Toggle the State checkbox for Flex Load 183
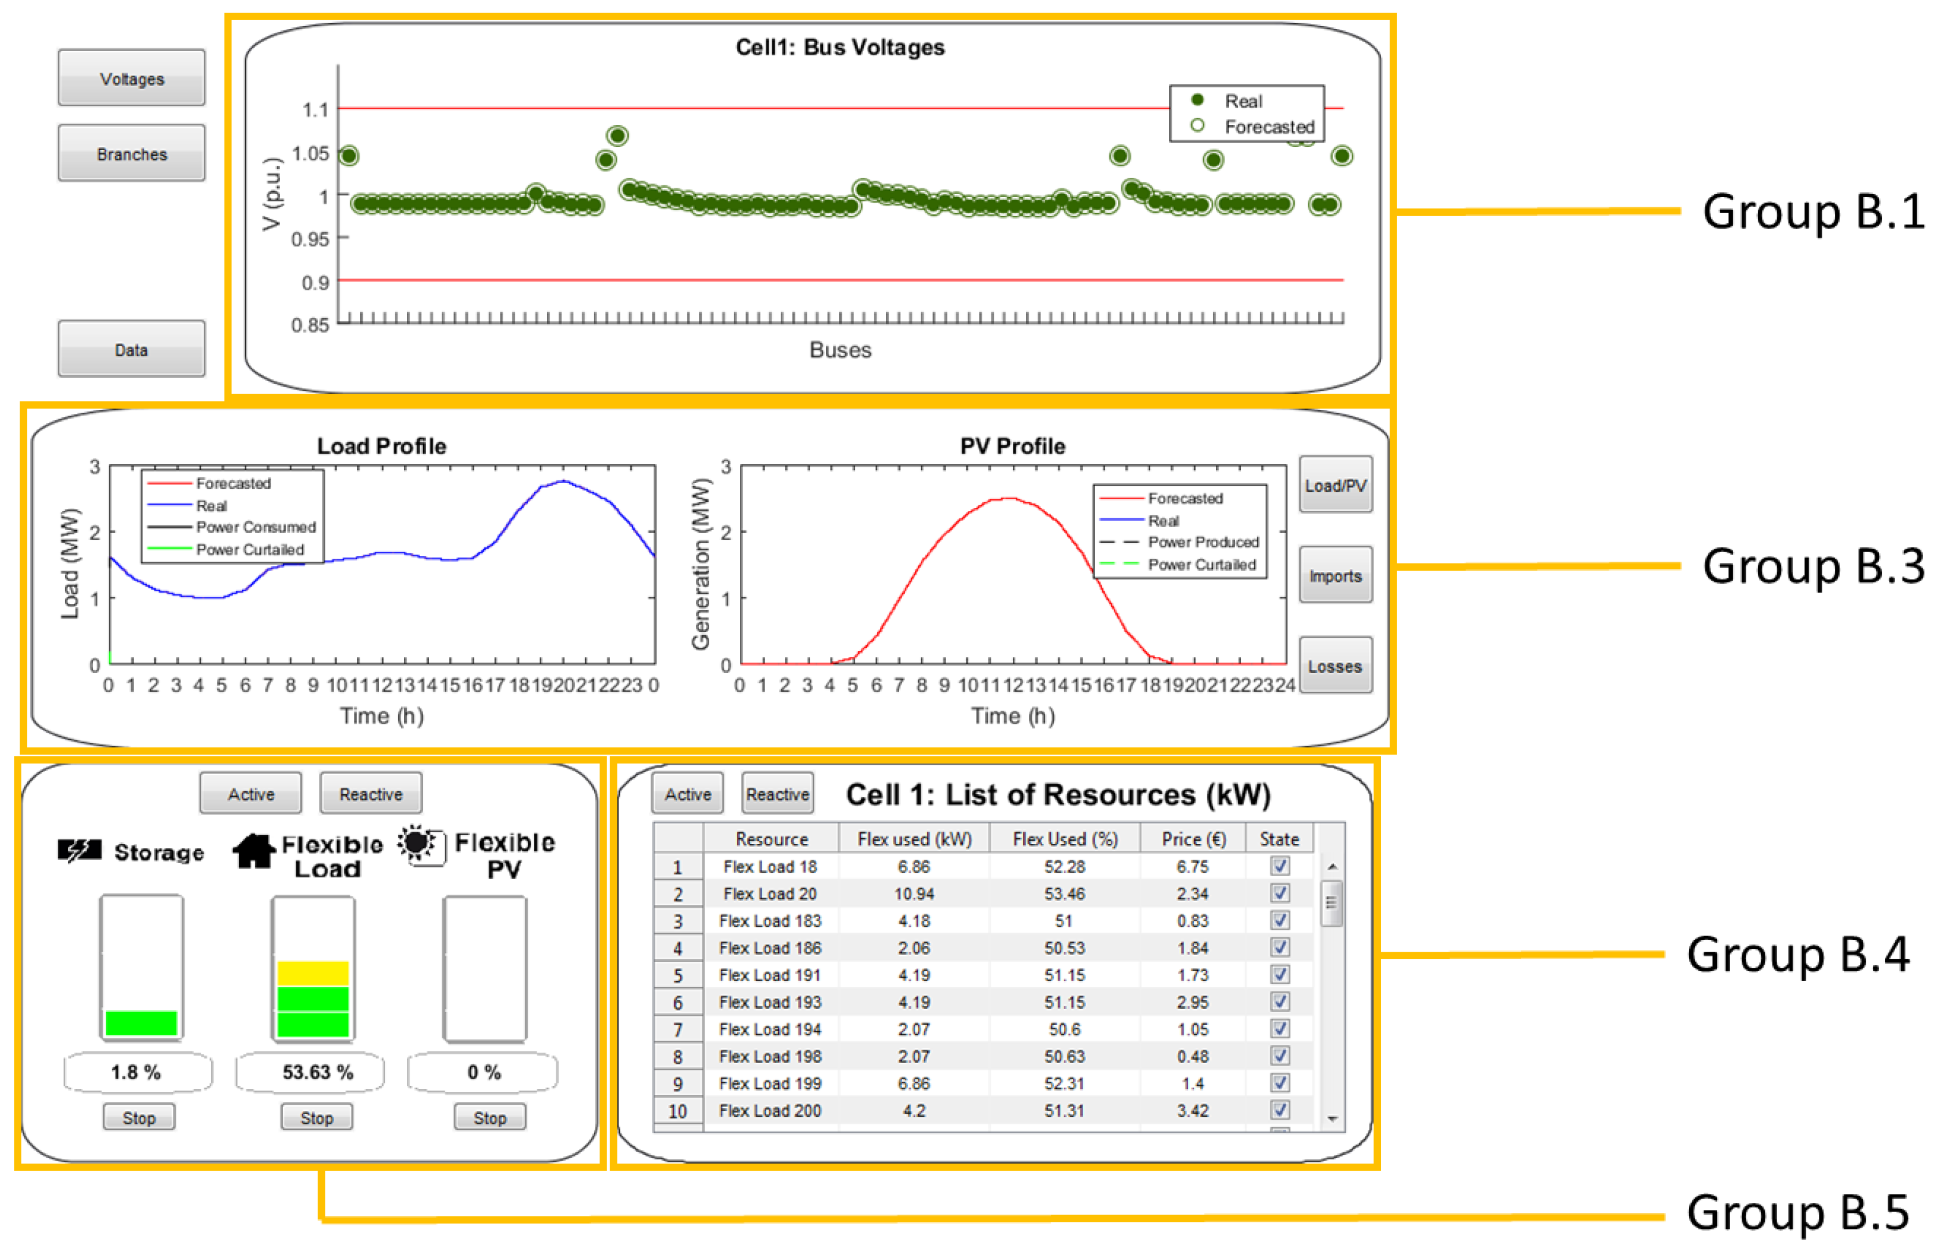This screenshot has height=1253, width=1935. point(1279,919)
